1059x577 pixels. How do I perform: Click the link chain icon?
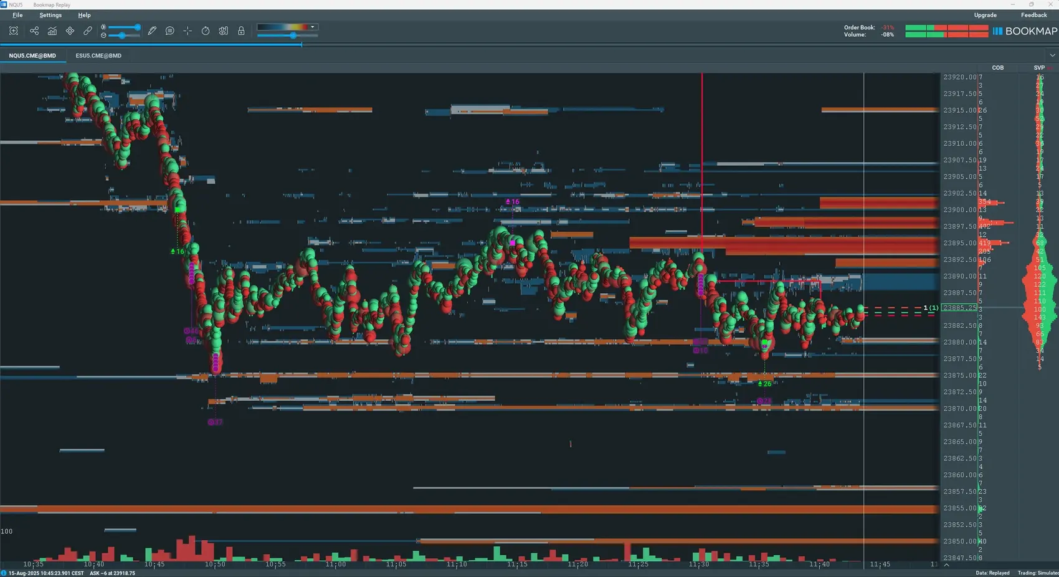point(88,31)
